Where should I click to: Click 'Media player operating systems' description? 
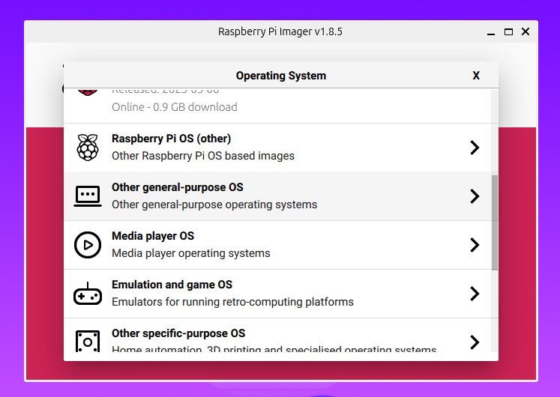191,253
